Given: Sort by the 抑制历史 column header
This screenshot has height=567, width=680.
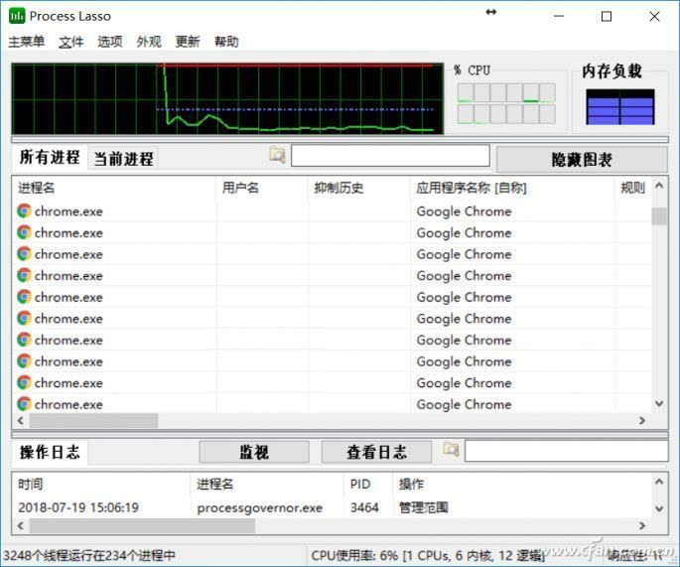Looking at the screenshot, I should (x=358, y=188).
